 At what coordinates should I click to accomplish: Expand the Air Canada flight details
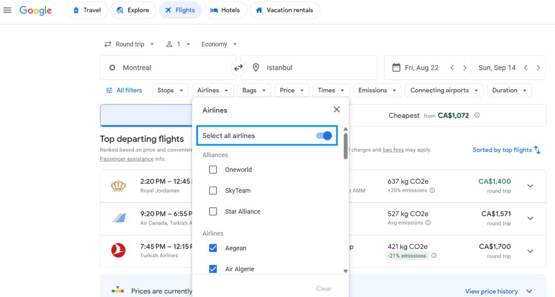530,218
